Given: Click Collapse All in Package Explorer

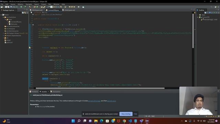Looking at the screenshot, I should coord(23,13).
